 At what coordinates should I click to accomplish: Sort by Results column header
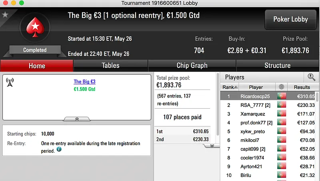[x=302, y=87]
